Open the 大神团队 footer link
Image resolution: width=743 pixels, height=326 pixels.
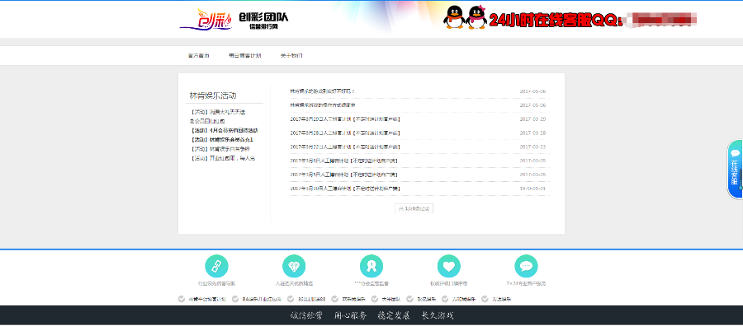pyautogui.click(x=391, y=299)
